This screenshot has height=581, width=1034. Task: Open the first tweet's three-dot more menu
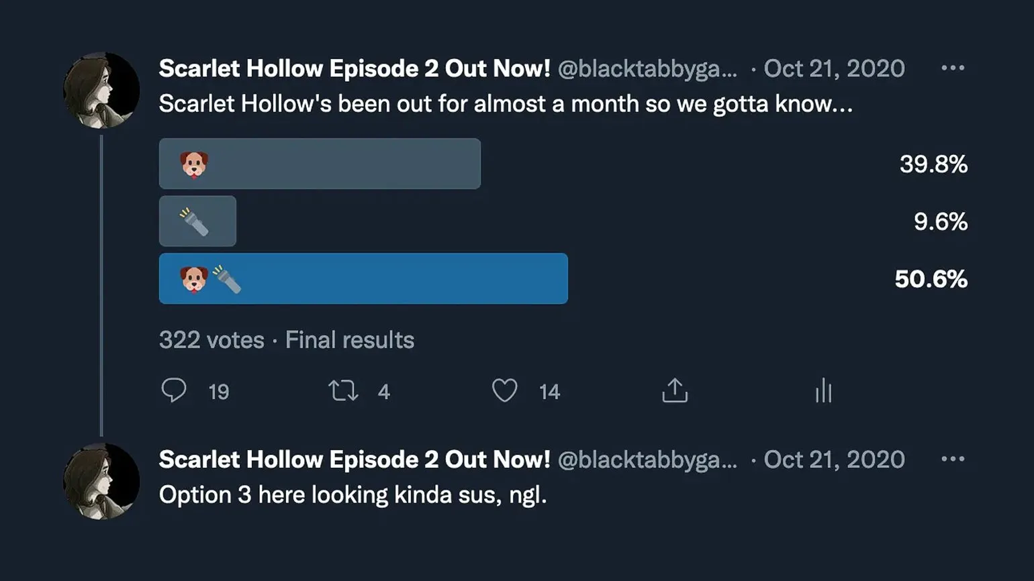pyautogui.click(x=953, y=68)
